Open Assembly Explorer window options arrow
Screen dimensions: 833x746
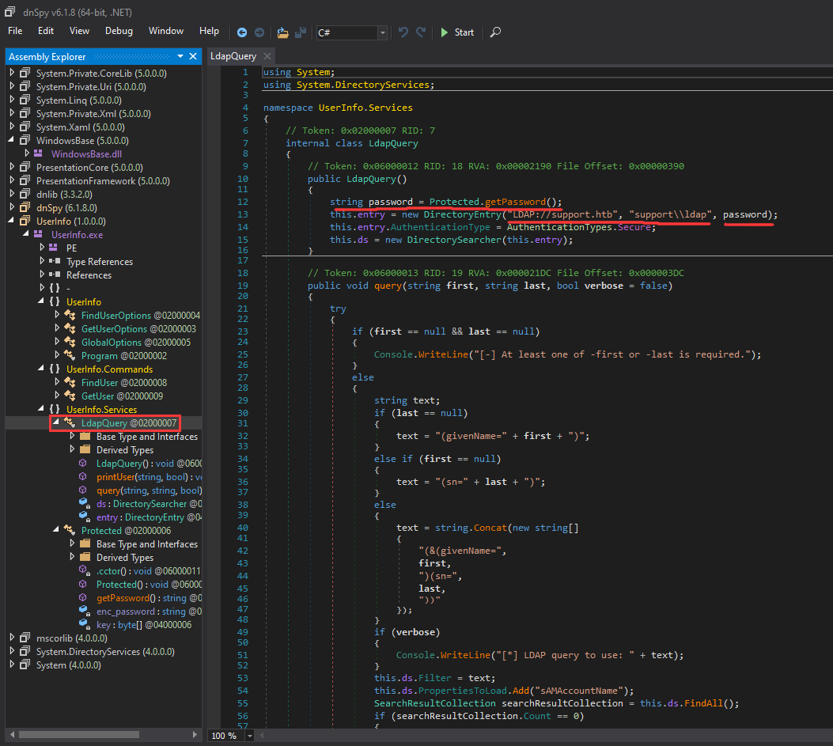point(180,57)
